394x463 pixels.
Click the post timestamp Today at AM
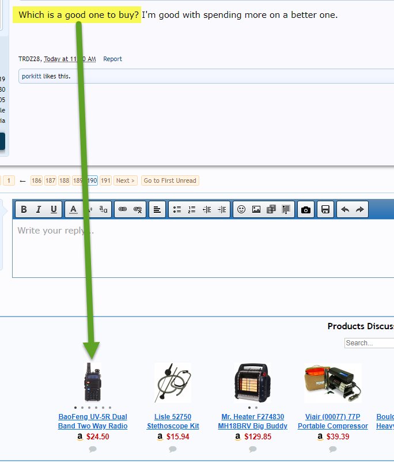pyautogui.click(x=70, y=59)
